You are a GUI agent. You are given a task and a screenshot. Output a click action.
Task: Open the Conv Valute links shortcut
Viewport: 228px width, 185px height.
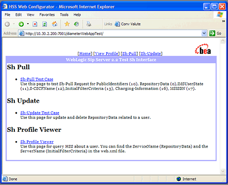(x=127, y=24)
